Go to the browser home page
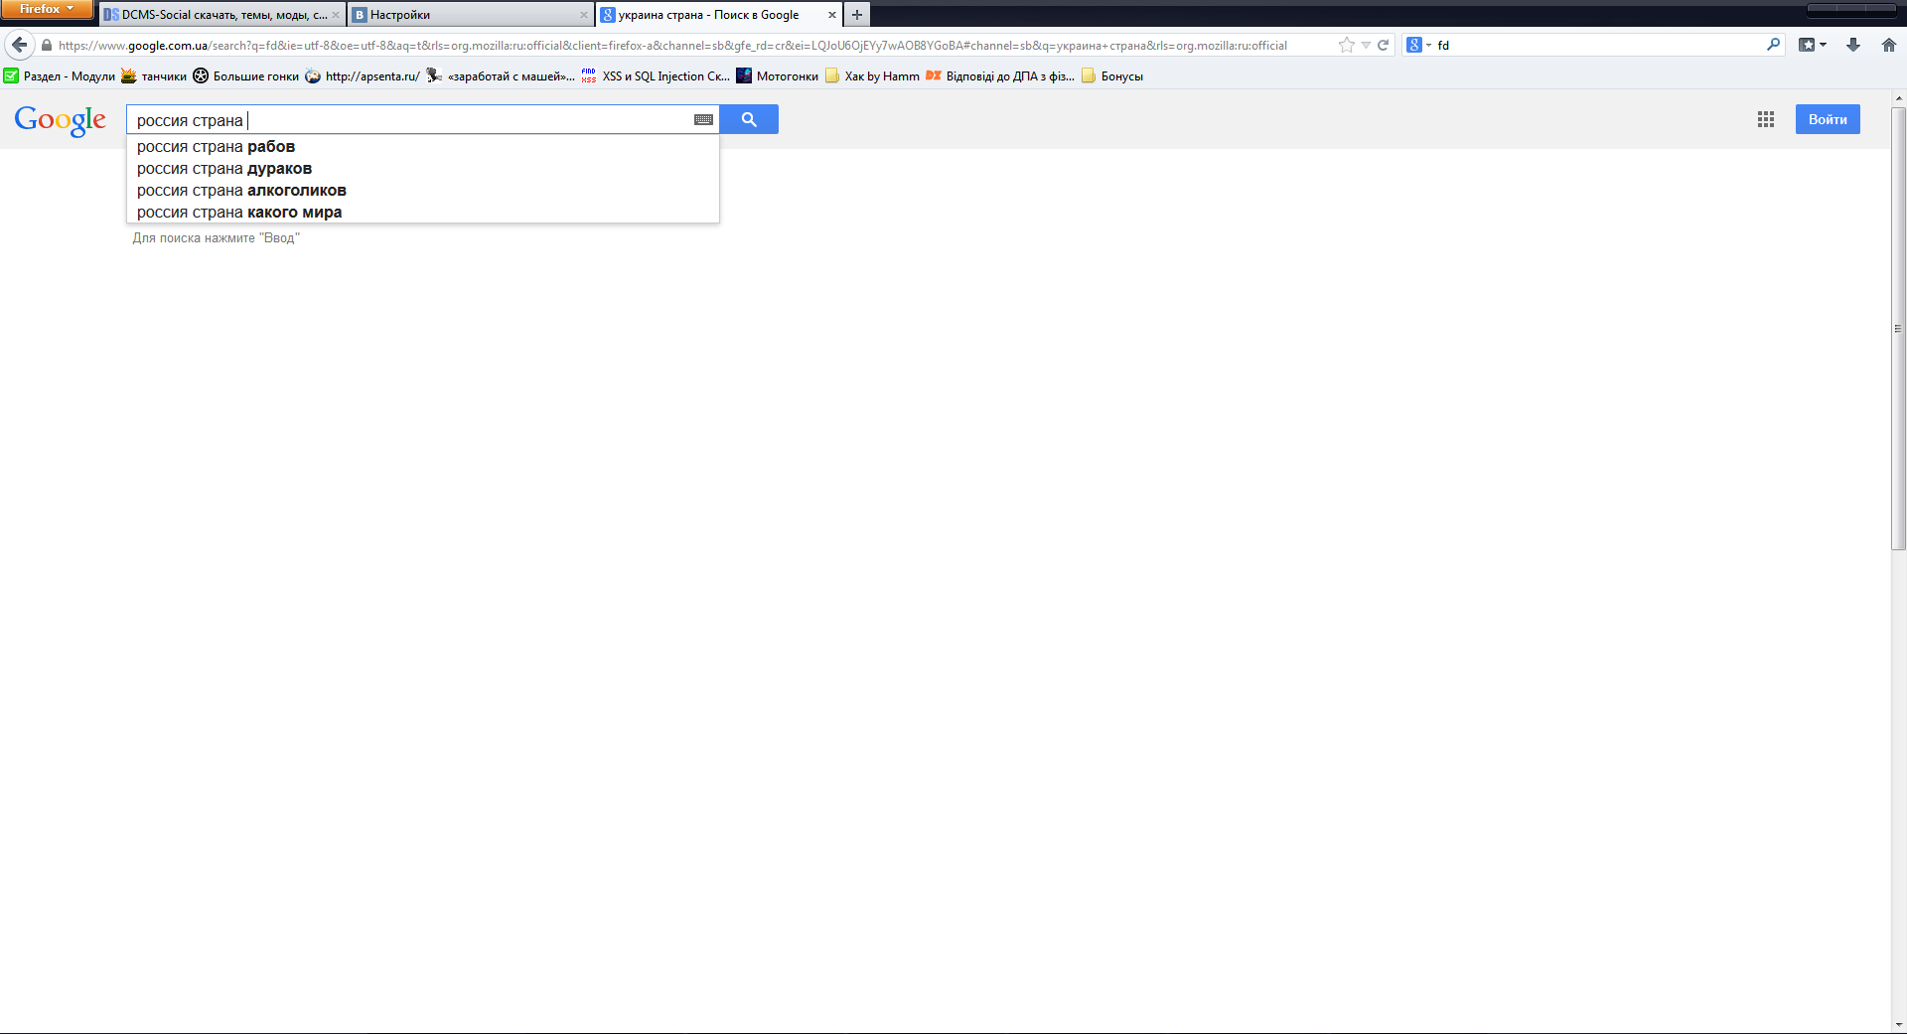The image size is (1907, 1034). click(x=1888, y=45)
